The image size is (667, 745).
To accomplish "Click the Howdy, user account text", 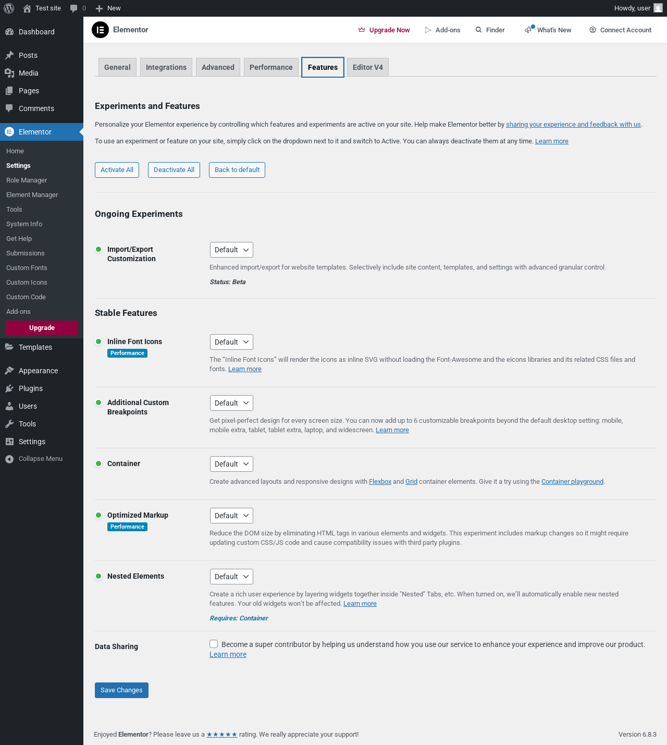I will pos(632,8).
